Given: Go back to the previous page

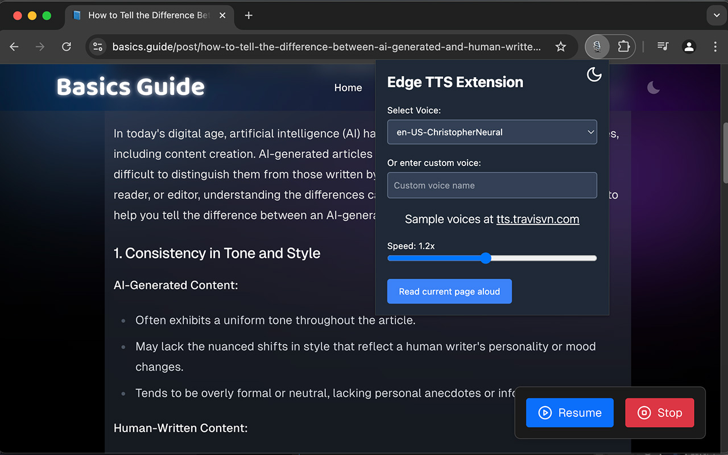Looking at the screenshot, I should 15,47.
